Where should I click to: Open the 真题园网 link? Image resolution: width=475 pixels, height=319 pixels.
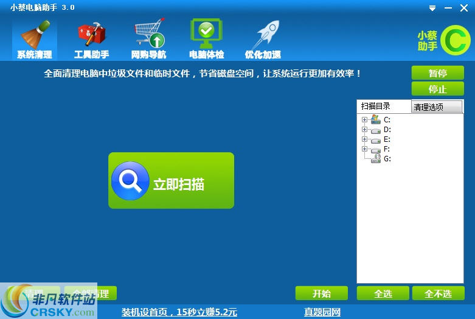pos(322,312)
